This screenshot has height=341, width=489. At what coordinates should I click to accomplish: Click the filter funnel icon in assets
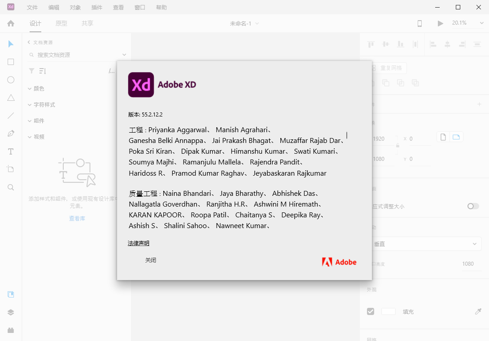point(31,71)
